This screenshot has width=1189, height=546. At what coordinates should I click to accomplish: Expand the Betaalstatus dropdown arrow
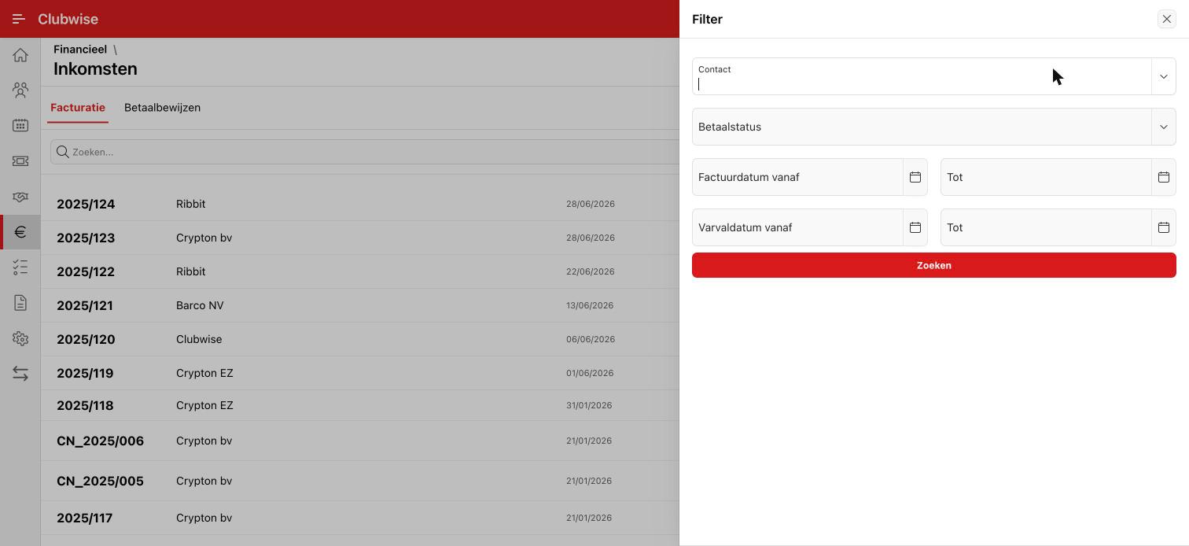[x=1164, y=127]
